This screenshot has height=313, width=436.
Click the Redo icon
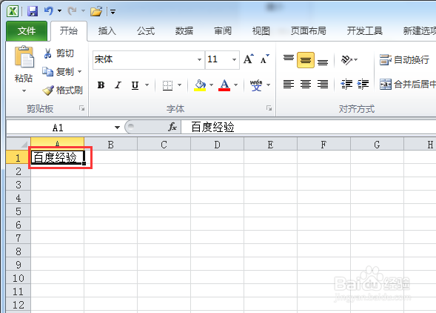(73, 11)
